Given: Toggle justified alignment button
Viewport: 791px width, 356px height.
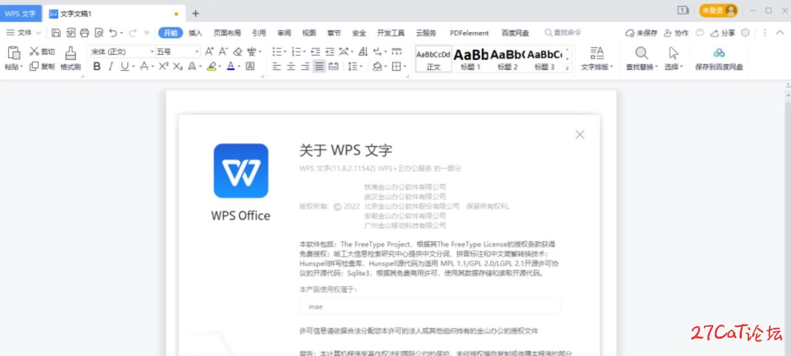Looking at the screenshot, I should [x=319, y=66].
